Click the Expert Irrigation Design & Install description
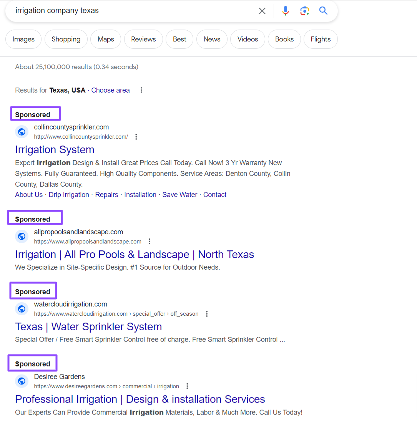The width and height of the screenshot is (417, 429). [x=153, y=174]
